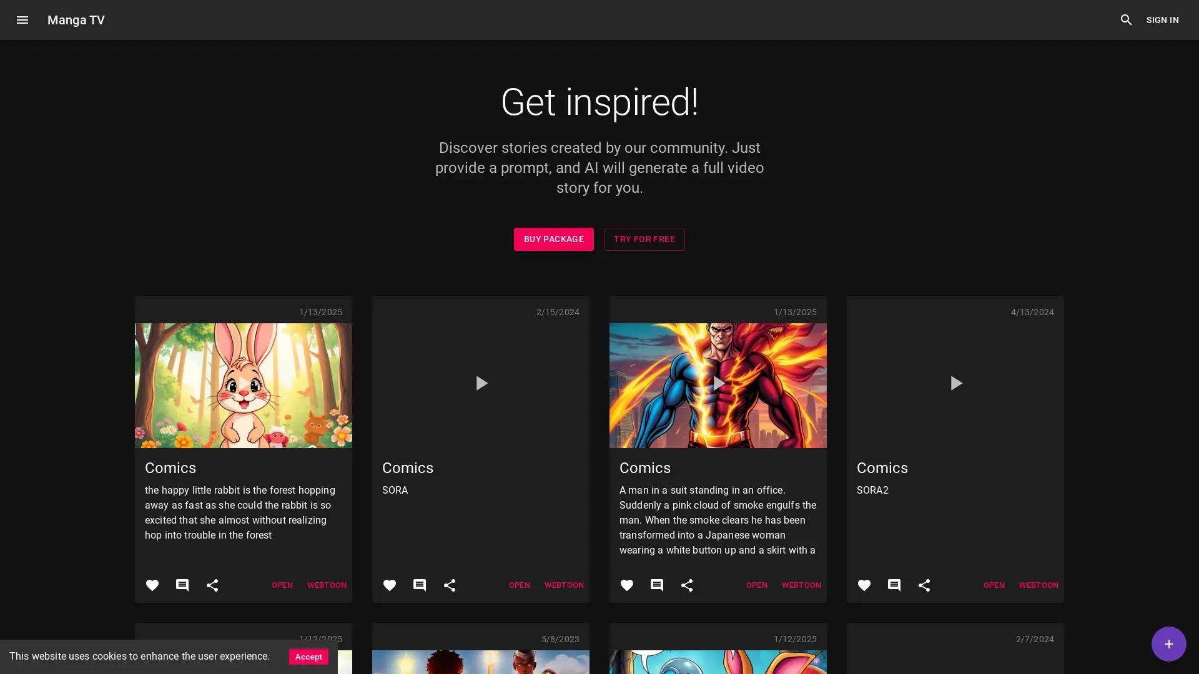Open the rabbit comic via OPEN link

(282, 585)
